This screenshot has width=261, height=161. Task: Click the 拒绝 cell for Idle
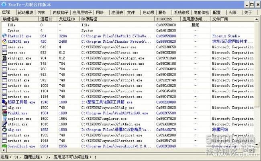tap(196, 25)
